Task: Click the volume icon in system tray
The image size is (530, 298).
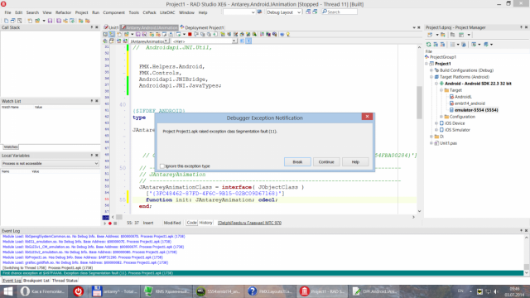Action: (496, 291)
